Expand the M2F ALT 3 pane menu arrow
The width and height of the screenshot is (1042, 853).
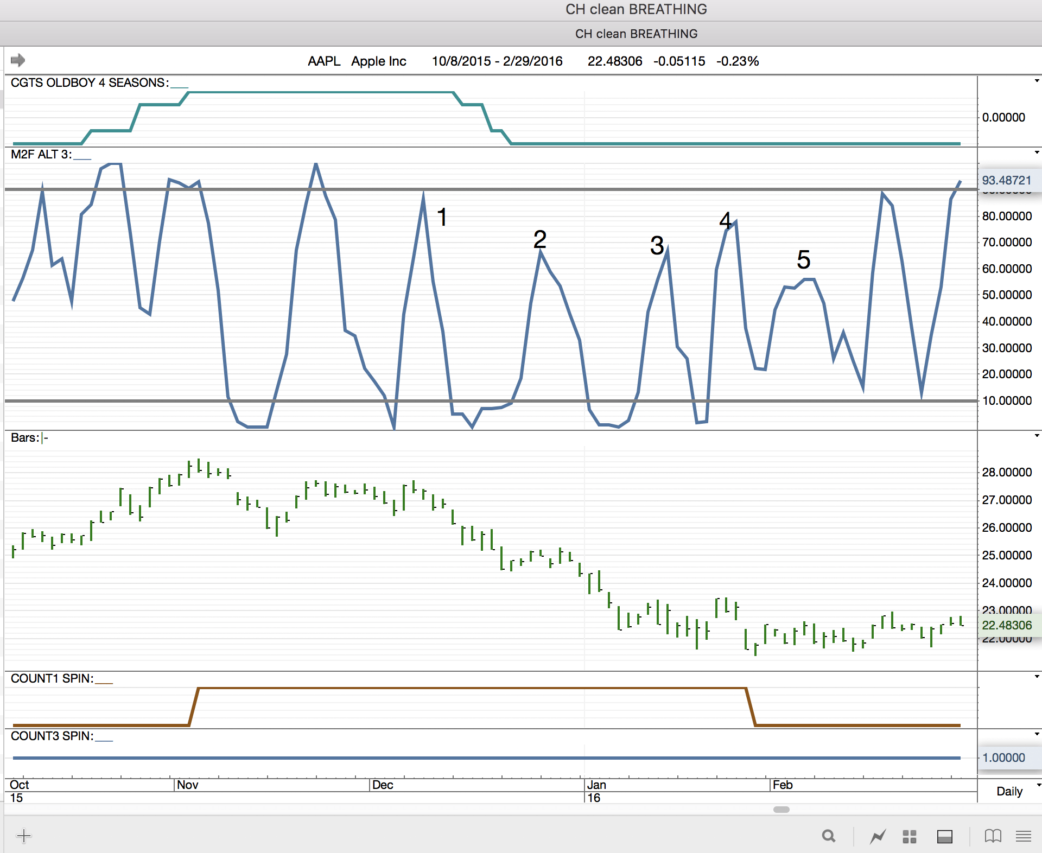coord(1037,152)
